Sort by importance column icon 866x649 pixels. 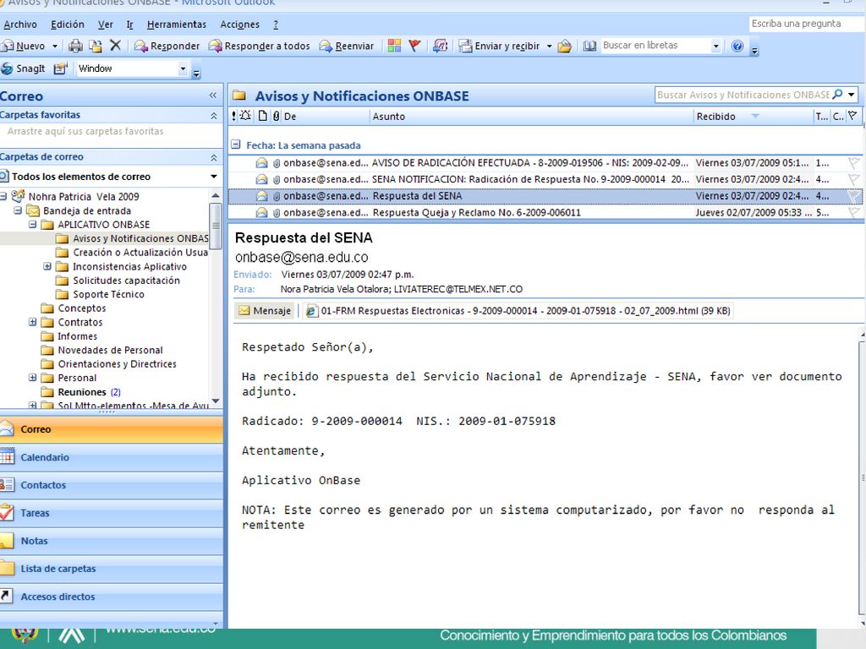point(233,116)
